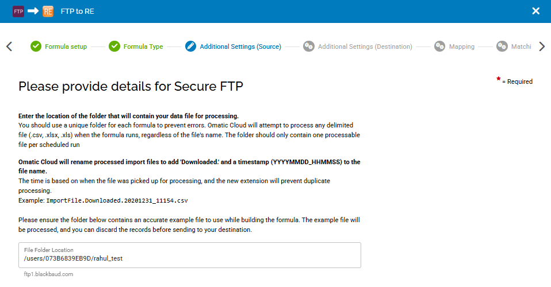Viewport: 551px width, 287px height.
Task: Switch to the Mapping step
Action: [x=462, y=47]
